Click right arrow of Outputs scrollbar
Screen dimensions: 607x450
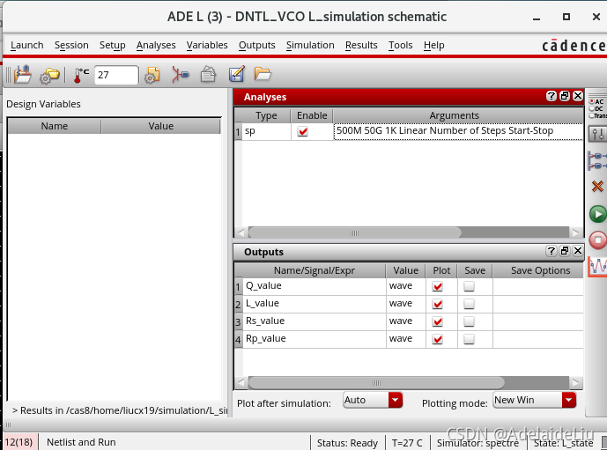pyautogui.click(x=575, y=383)
